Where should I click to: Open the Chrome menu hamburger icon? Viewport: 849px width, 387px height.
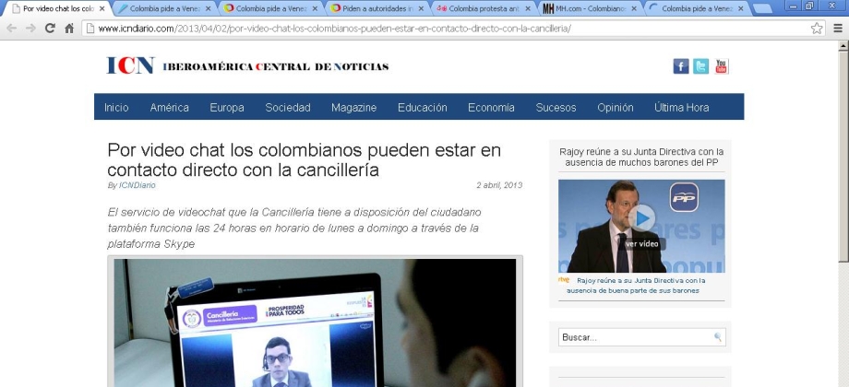click(x=838, y=29)
